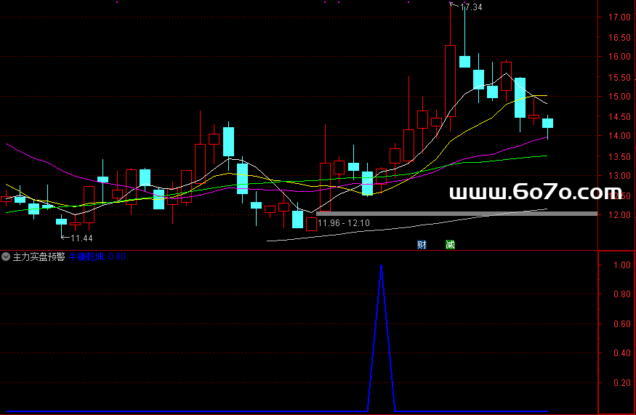The height and width of the screenshot is (415, 636).
Task: Click the green 减 holdings-reduction marker icon
Action: coord(450,245)
